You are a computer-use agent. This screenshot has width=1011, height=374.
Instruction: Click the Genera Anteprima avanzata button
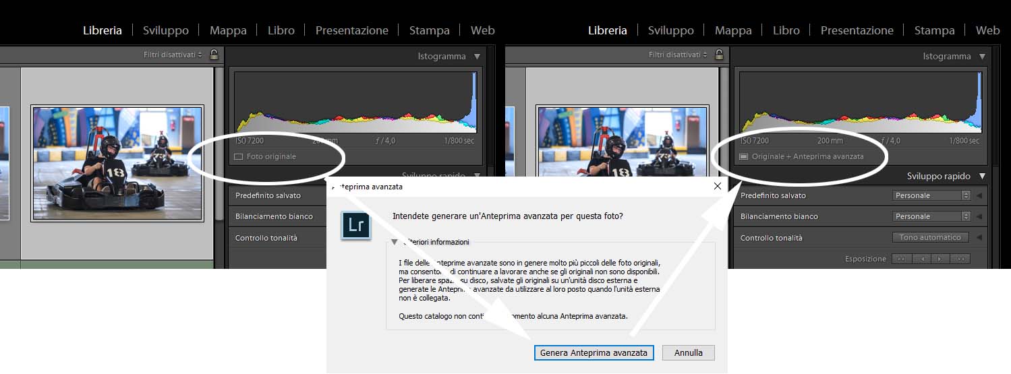[x=594, y=352]
